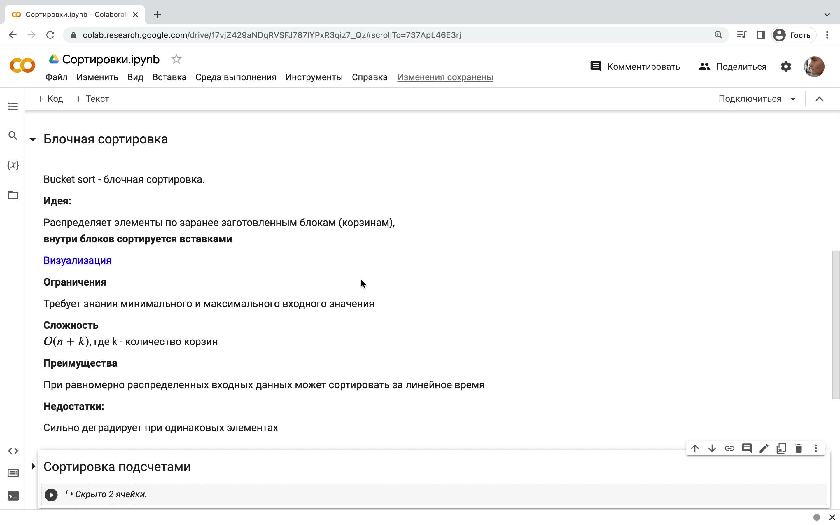Open the Инструменты menu
Screen dimensions: 840x525
point(314,77)
